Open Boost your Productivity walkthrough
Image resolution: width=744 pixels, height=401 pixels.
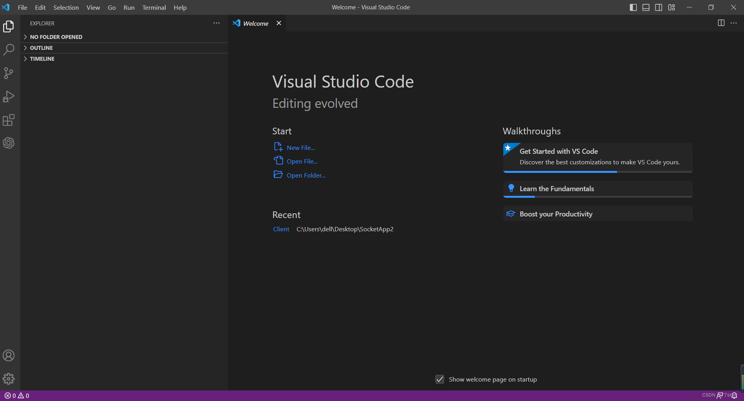(598, 214)
